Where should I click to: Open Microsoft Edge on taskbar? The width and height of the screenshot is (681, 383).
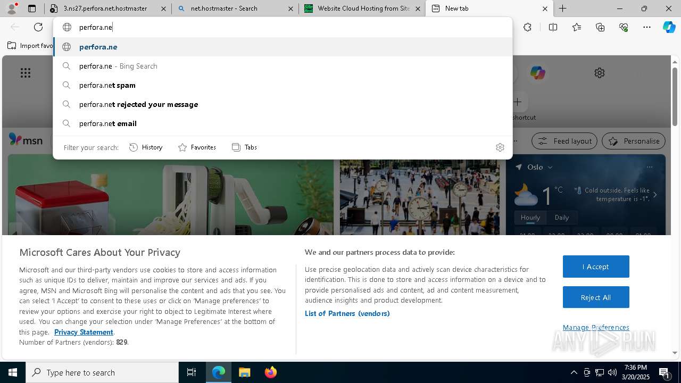click(x=219, y=372)
